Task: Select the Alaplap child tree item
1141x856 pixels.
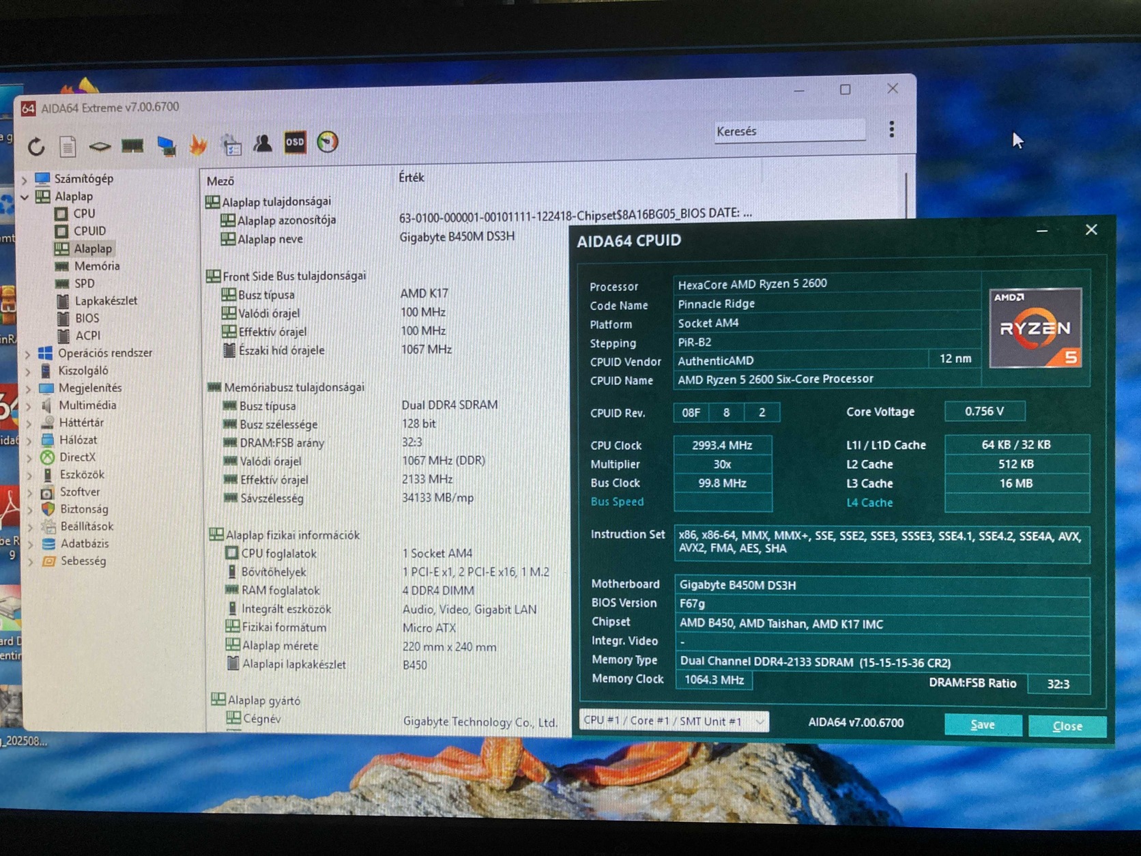Action: (x=93, y=248)
